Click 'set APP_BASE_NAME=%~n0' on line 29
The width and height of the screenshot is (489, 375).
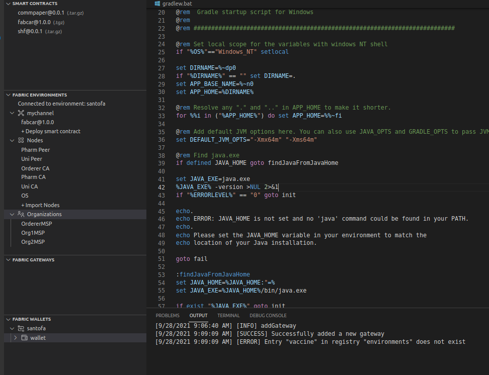pyautogui.click(x=214, y=84)
